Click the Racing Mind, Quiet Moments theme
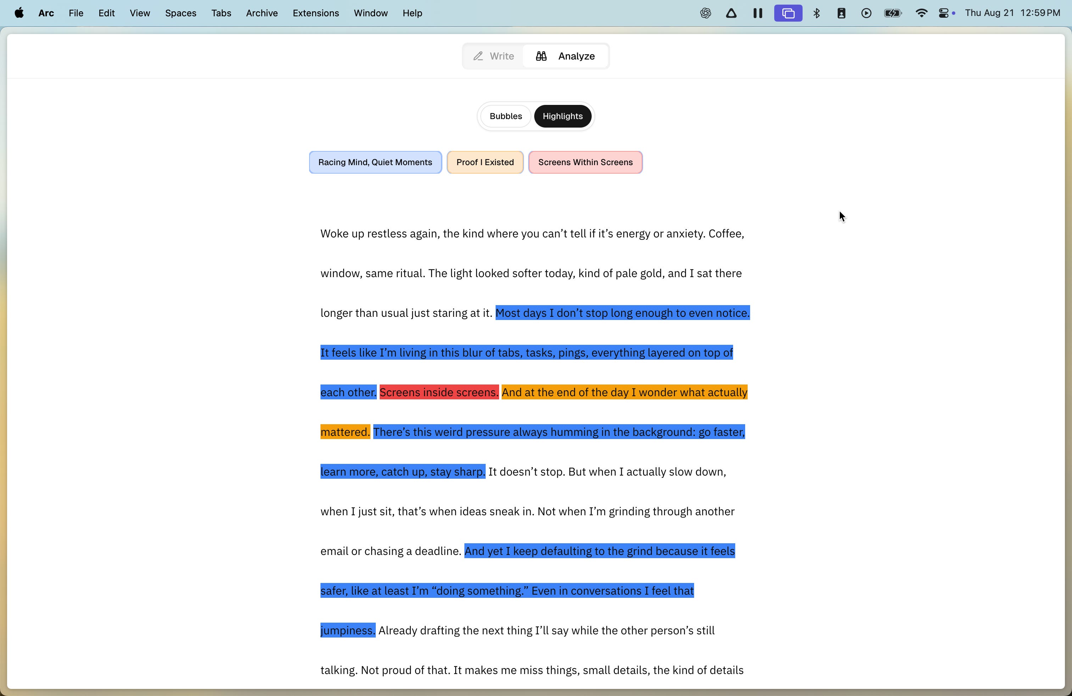Image resolution: width=1072 pixels, height=696 pixels. point(375,162)
